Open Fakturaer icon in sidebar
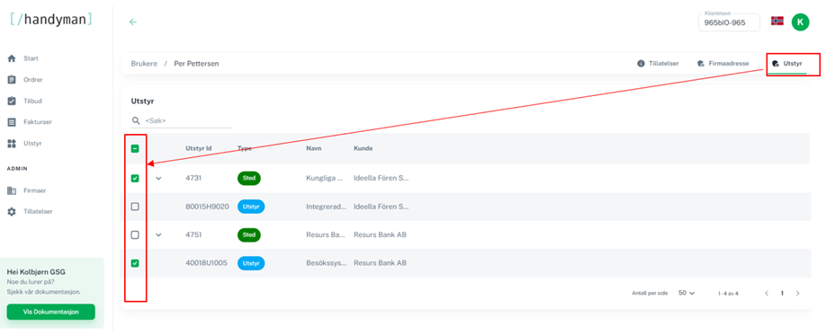Screen dimensions: 826x335 click(12, 122)
